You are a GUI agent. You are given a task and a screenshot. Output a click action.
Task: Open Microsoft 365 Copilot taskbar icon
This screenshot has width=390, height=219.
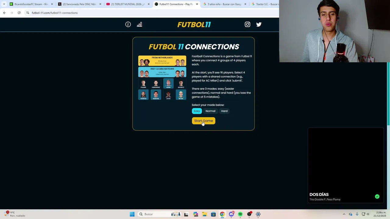[195, 214]
